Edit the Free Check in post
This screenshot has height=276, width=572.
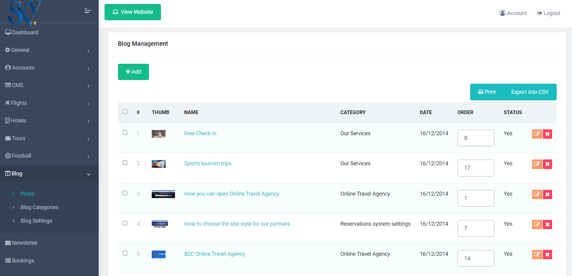click(x=537, y=134)
